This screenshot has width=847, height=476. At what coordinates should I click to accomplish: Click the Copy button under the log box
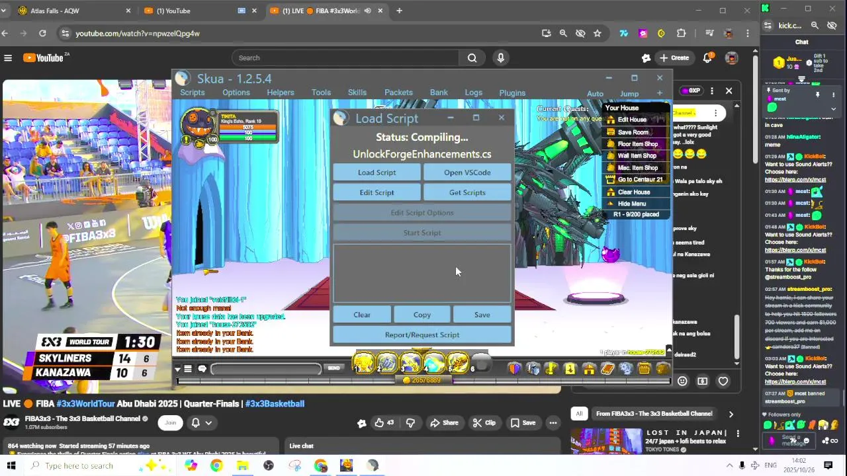point(422,315)
